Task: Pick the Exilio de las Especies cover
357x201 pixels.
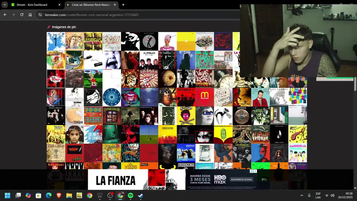Action: (x=223, y=97)
